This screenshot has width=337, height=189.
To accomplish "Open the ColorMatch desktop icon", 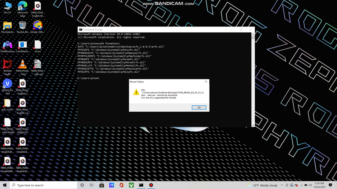I will pyautogui.click(x=23, y=47).
